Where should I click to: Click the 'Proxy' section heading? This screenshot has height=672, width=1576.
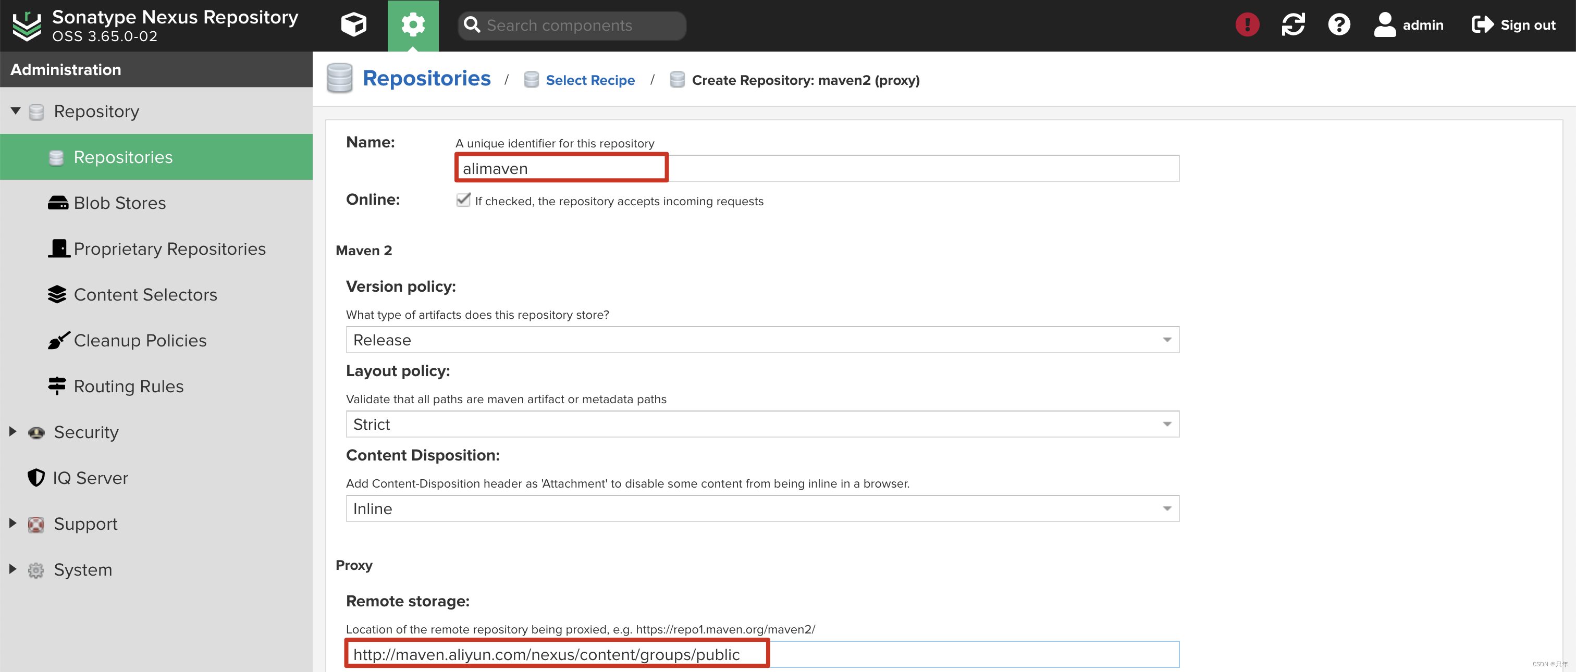(354, 565)
